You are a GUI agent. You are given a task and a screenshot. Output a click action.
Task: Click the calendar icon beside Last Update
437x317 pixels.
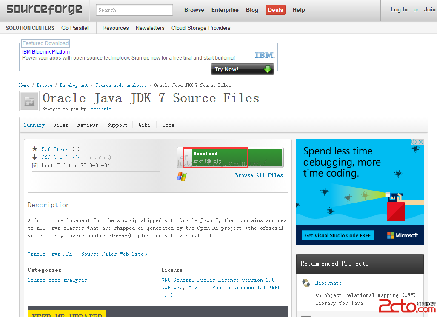[34, 166]
